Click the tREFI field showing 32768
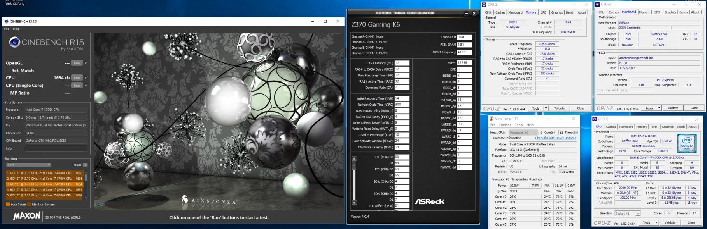707x229 pixels. [464, 63]
